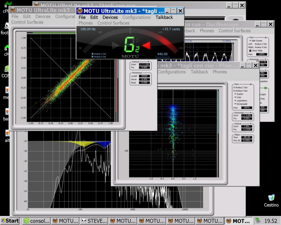This screenshot has height=225, width=281.
Task: Click the Axes 100% field in Phase Analysis
Action: pyautogui.click(x=247, y=108)
